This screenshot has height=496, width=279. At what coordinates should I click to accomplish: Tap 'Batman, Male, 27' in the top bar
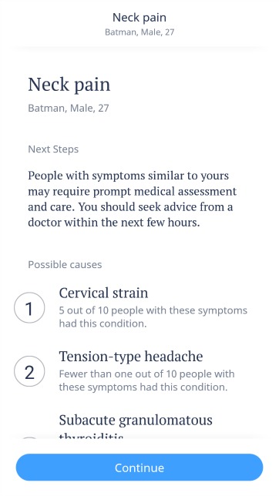click(x=139, y=32)
